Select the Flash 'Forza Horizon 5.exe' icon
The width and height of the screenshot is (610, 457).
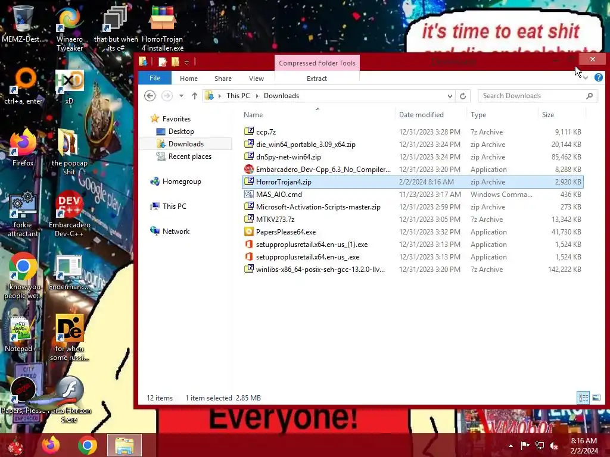pos(69,399)
